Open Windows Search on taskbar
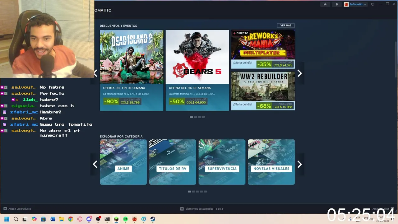This screenshot has height=224, width=398. [x=16, y=219]
